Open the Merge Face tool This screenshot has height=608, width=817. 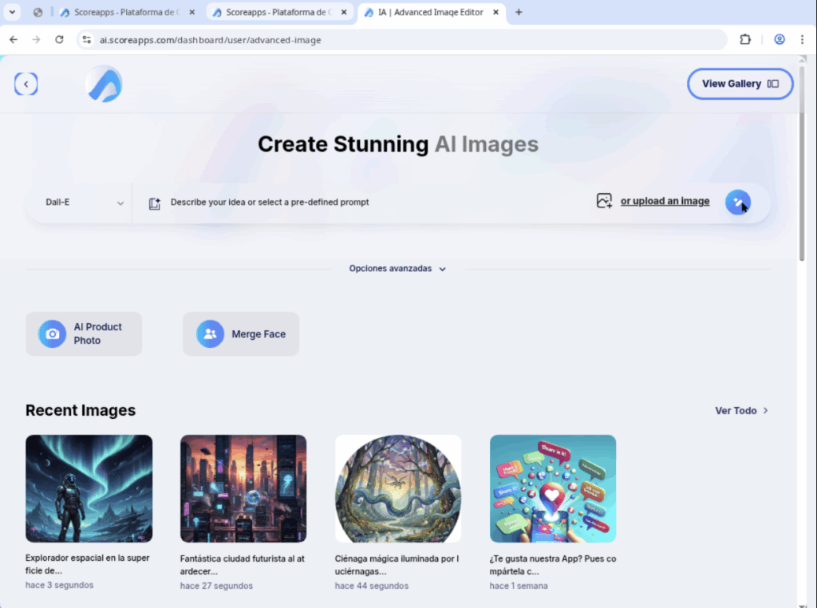coord(241,334)
